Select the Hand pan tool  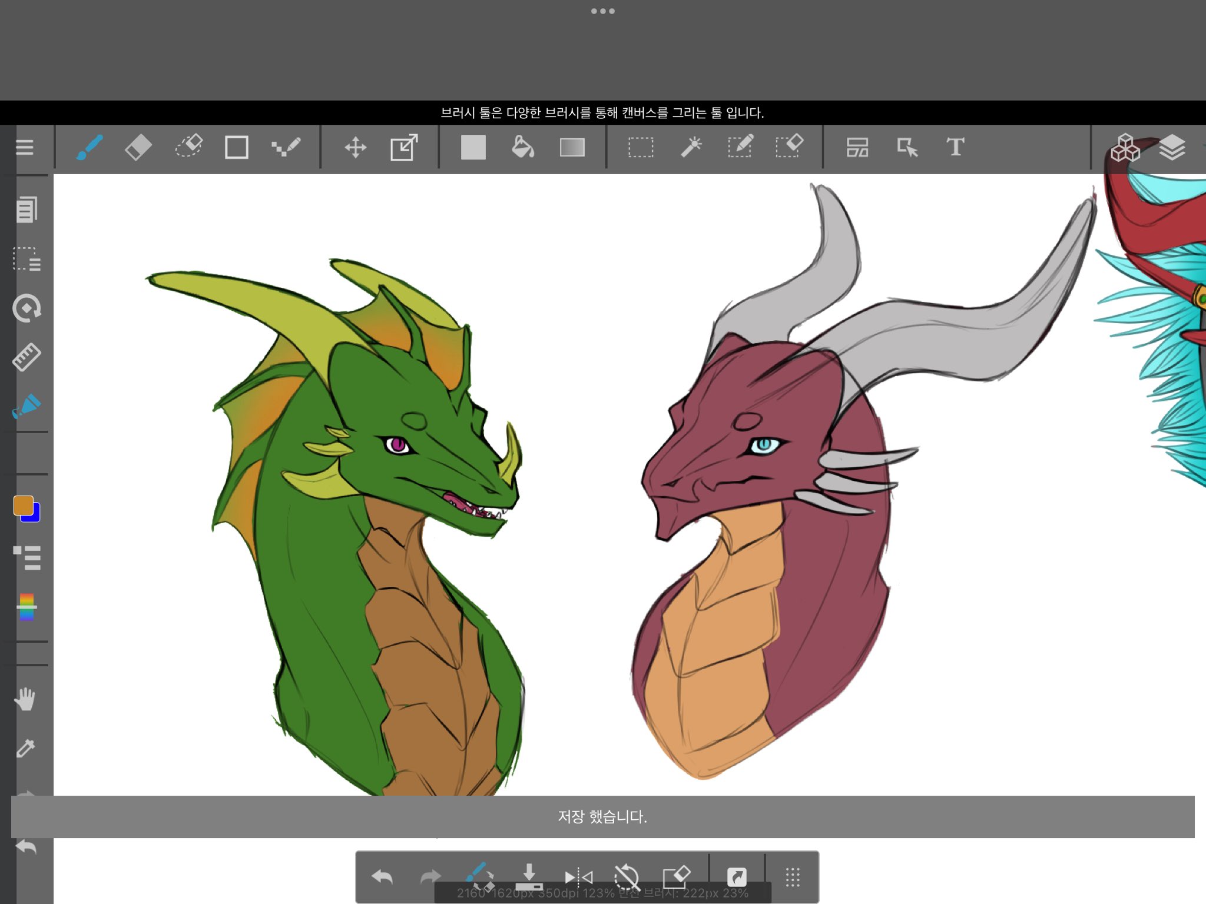(x=25, y=699)
